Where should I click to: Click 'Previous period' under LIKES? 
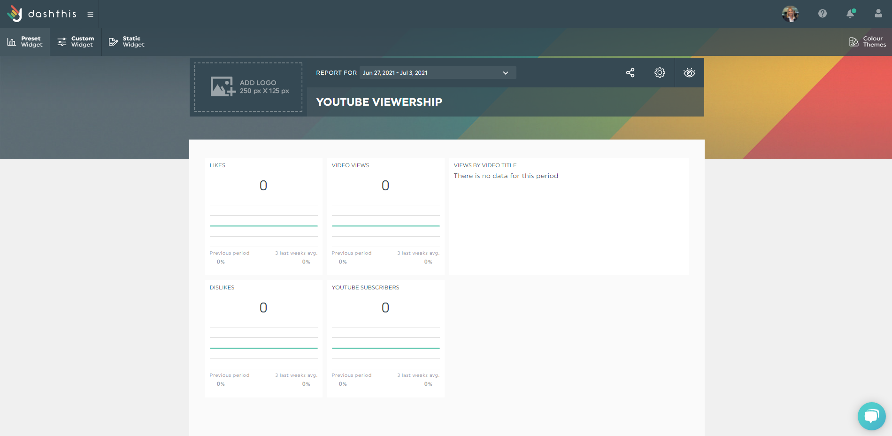coord(230,253)
